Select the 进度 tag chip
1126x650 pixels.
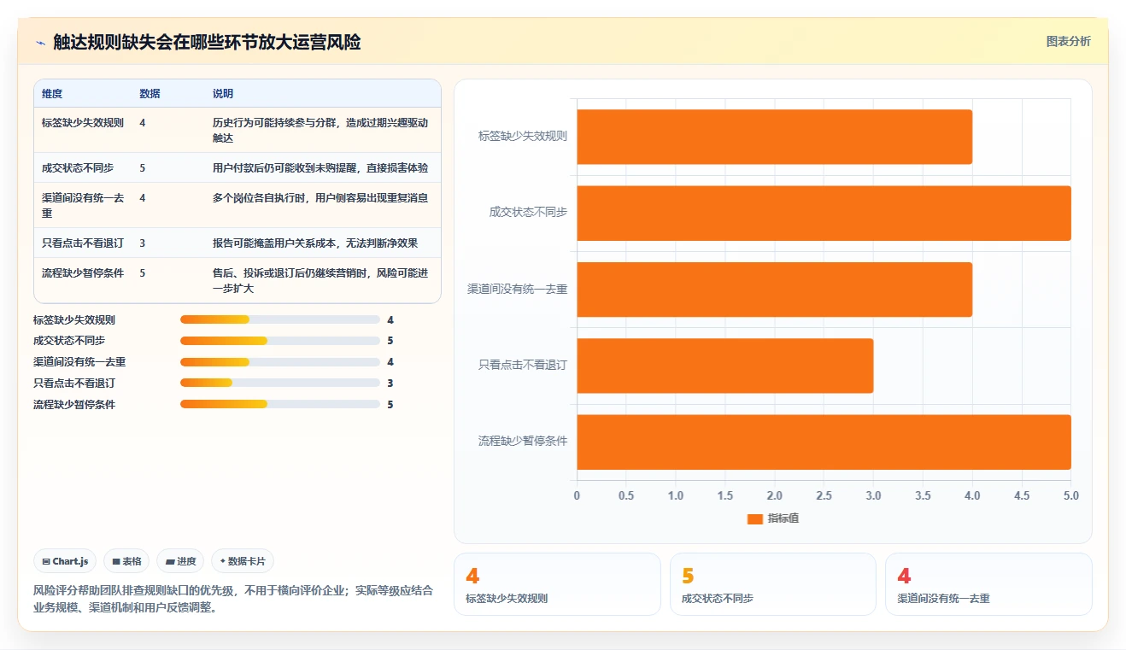coord(181,561)
